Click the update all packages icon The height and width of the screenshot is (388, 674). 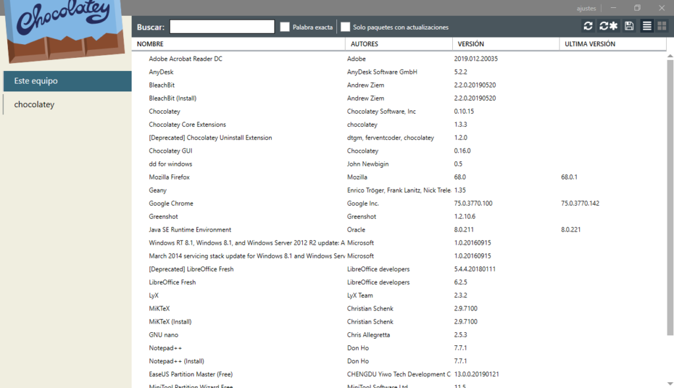(x=608, y=26)
